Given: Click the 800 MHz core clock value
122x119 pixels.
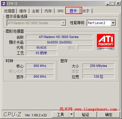Looking at the screenshot, I should [x=40, y=66].
